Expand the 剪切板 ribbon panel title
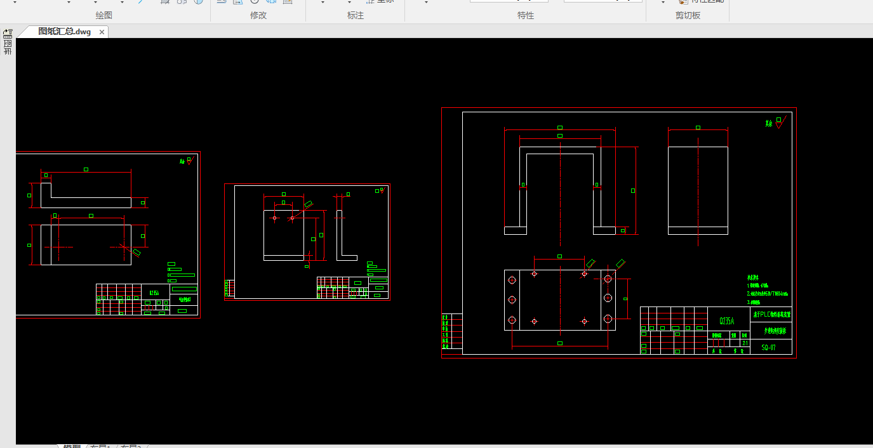 [x=688, y=15]
